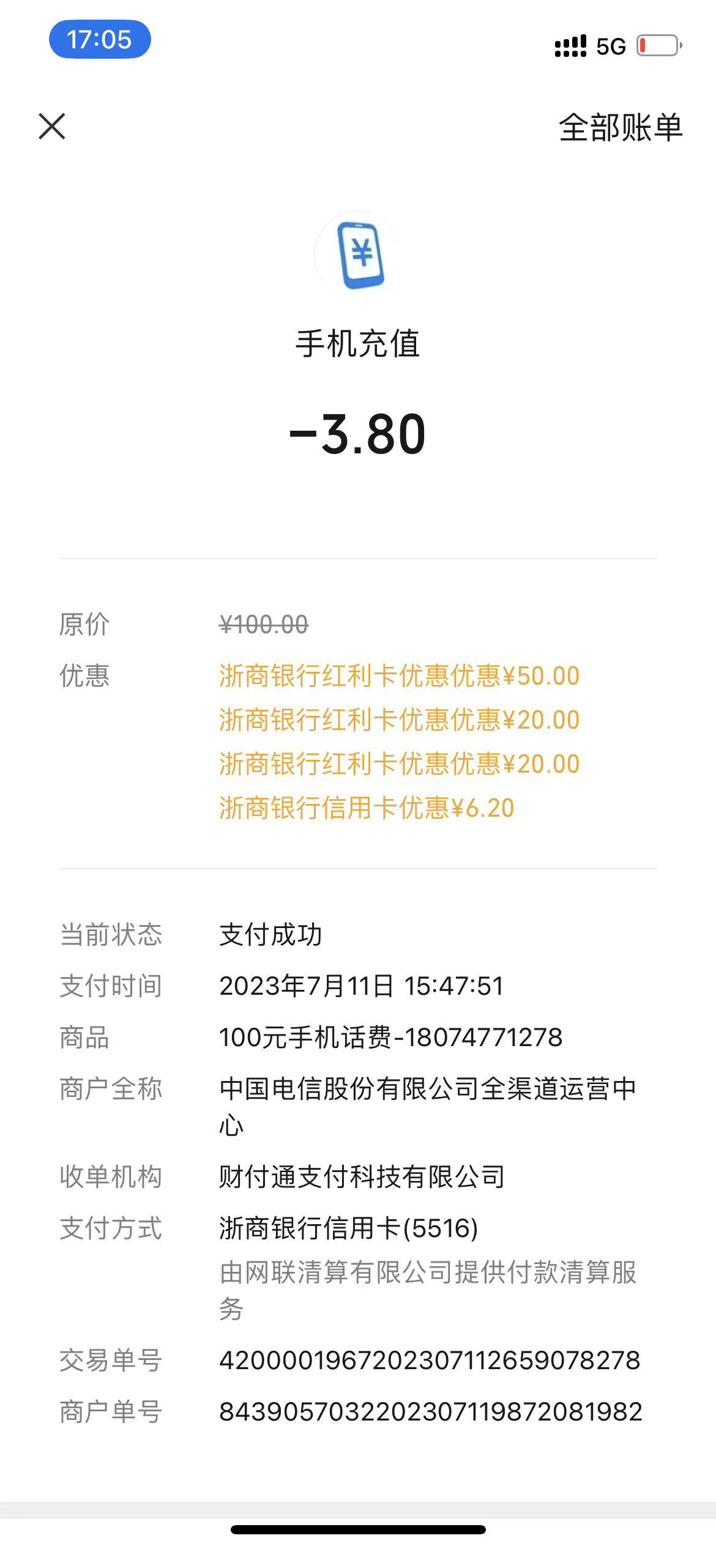Tap the phone recharge yen icon

[358, 254]
